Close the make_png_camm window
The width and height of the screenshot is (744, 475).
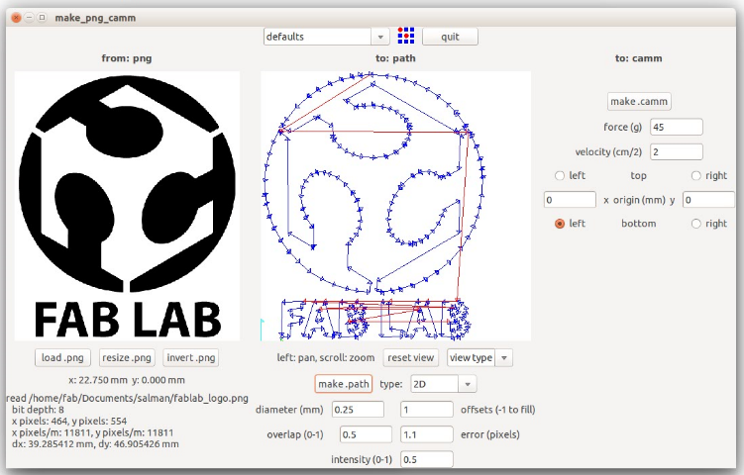point(16,18)
